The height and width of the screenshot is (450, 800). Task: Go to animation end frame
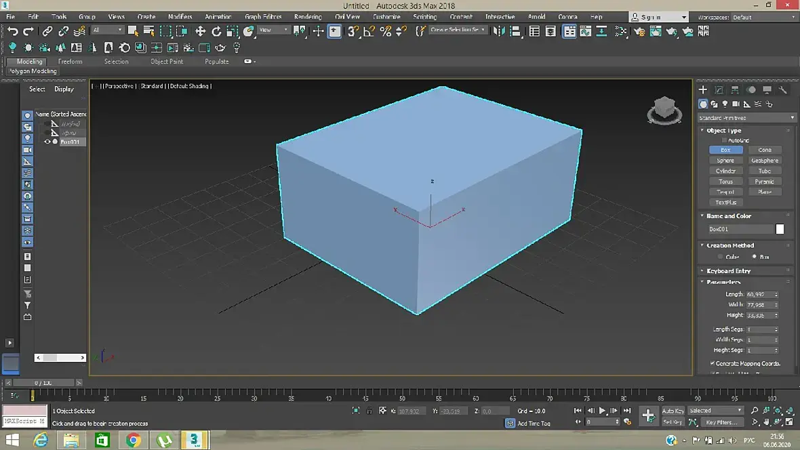pos(627,411)
